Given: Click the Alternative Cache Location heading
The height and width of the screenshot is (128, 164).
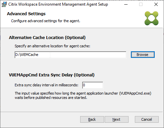Looking at the screenshot, I should (47, 38).
